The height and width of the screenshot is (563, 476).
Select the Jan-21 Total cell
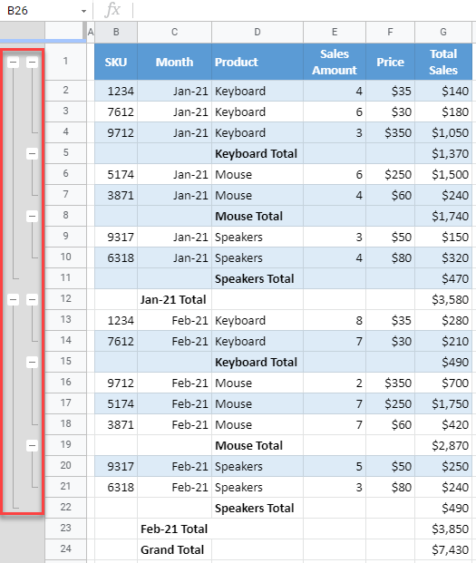click(x=174, y=299)
